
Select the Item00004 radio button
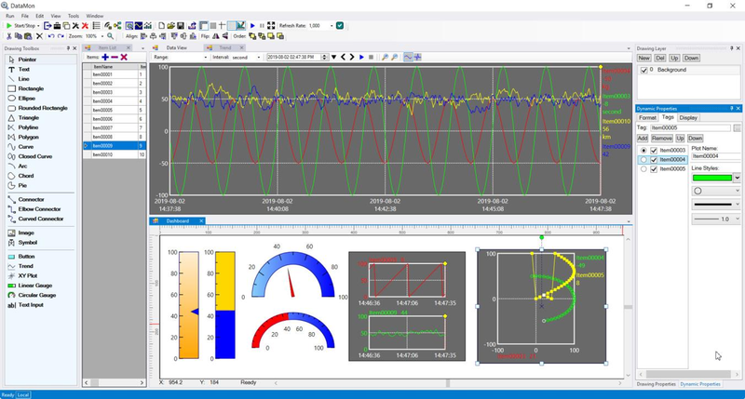(x=643, y=160)
